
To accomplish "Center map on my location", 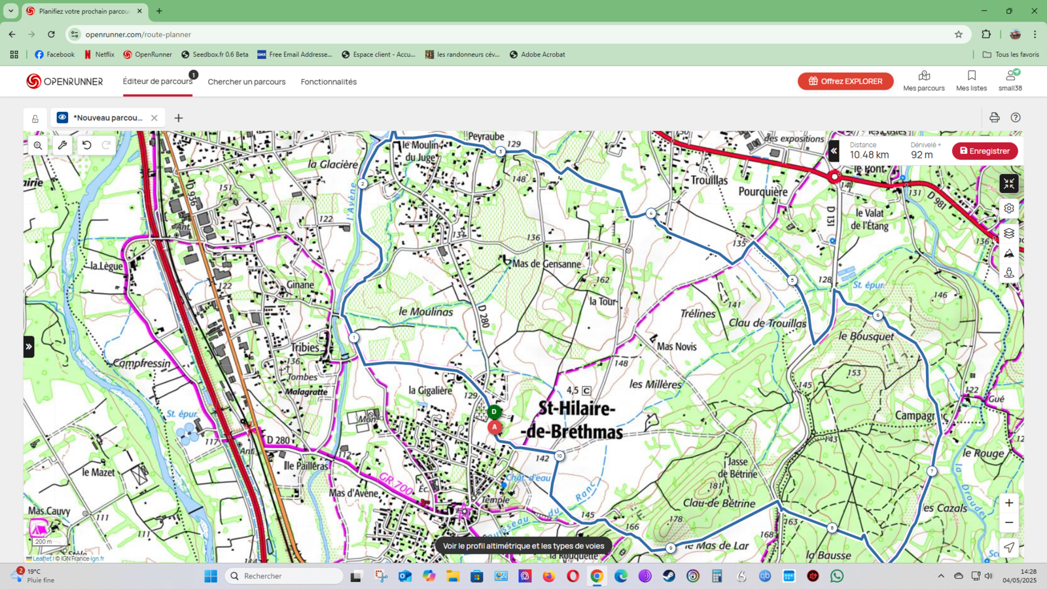I will (1009, 547).
